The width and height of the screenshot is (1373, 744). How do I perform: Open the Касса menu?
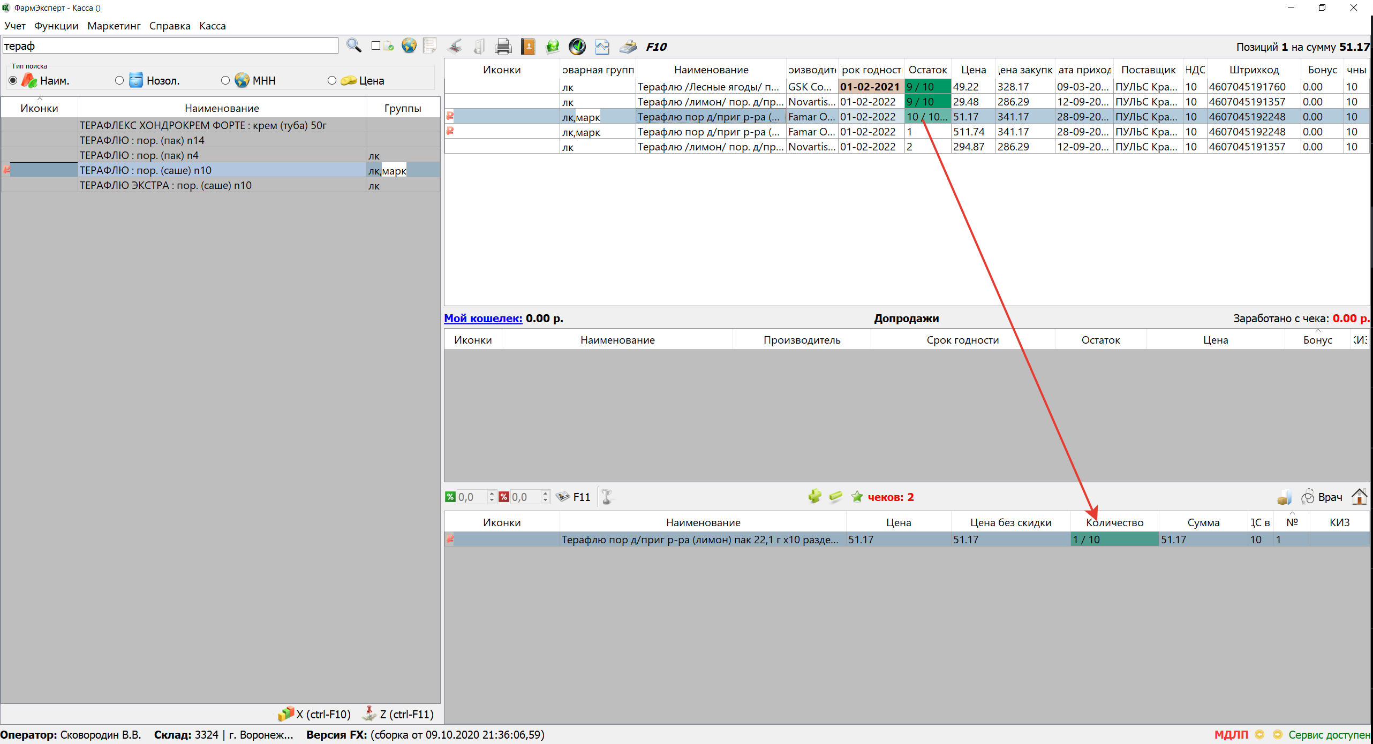212,26
